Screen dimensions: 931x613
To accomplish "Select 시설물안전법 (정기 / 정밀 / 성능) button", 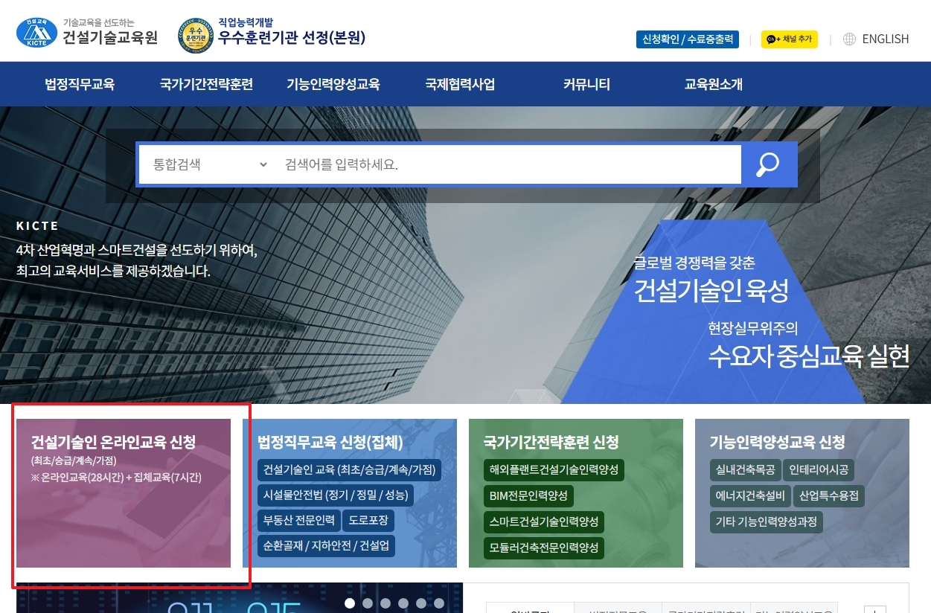I will coord(335,495).
